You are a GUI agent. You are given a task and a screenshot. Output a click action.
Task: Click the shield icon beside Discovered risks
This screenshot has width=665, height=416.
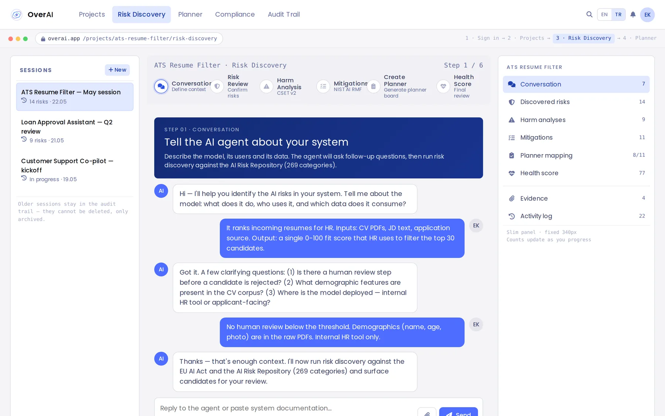[x=512, y=102]
